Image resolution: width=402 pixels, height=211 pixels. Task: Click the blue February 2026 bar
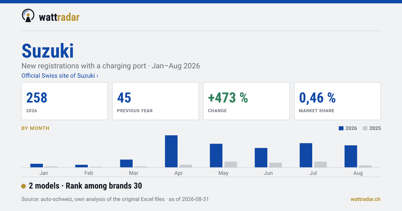pos(81,166)
